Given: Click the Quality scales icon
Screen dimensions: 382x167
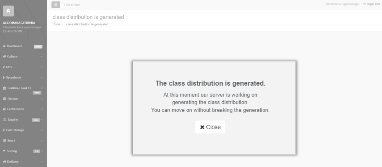Looking at the screenshot, I should point(5,120).
